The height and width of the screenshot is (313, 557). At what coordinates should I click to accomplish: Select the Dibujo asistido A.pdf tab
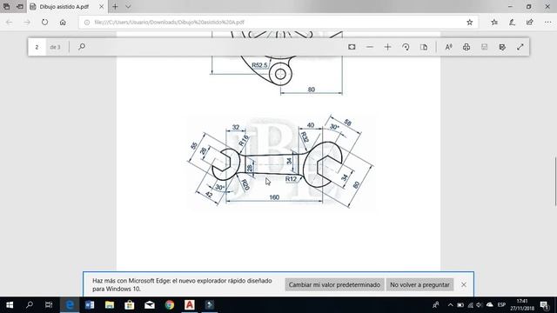[64, 7]
